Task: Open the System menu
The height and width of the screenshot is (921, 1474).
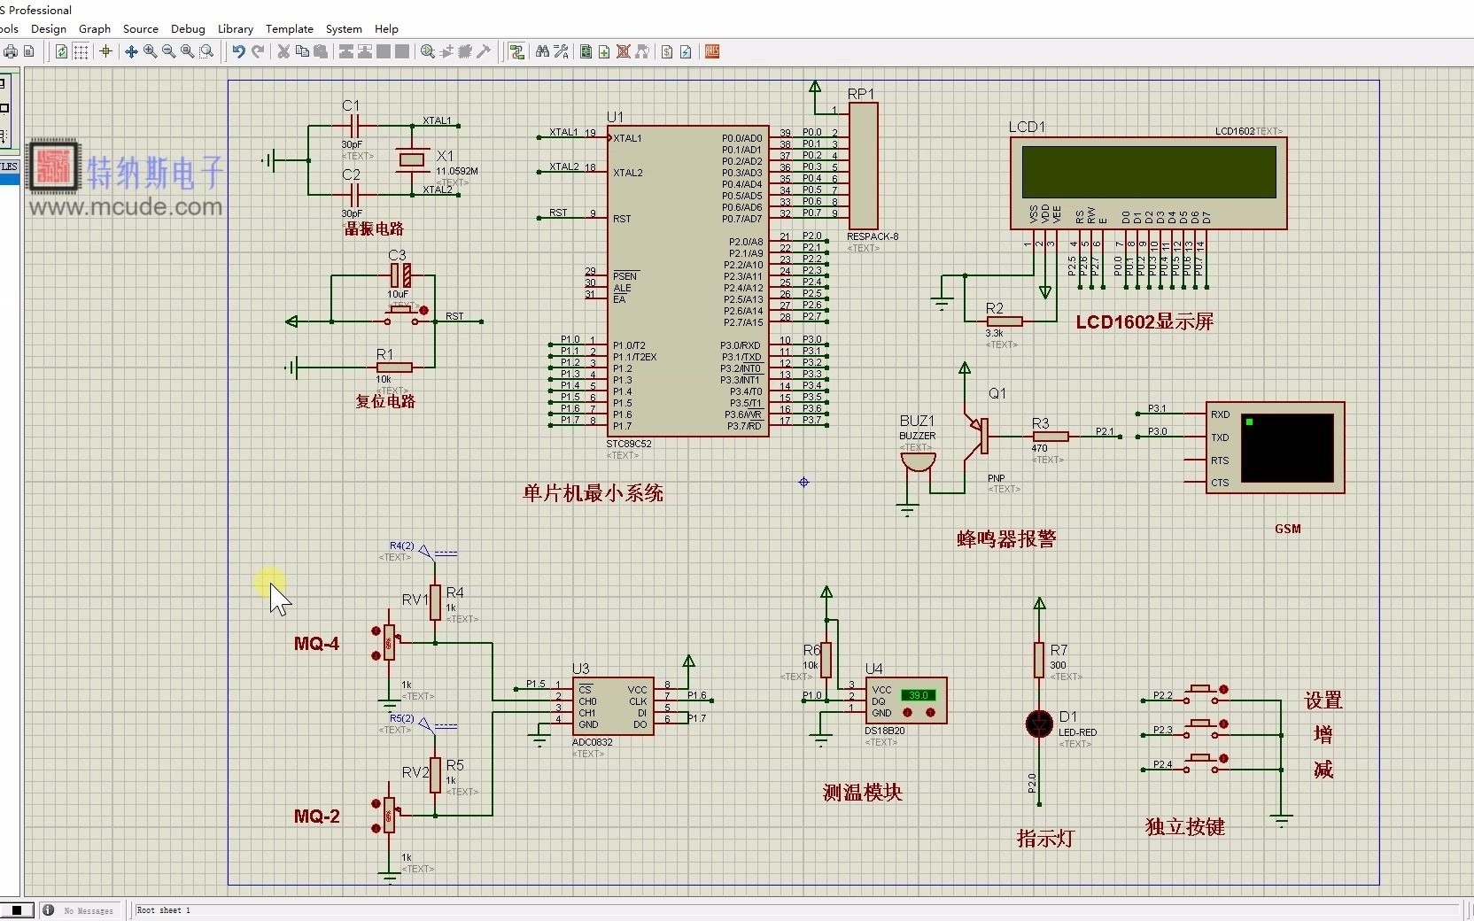Action: 344,28
